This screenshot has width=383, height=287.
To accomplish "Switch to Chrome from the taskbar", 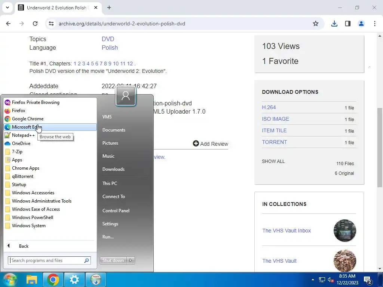I will coord(53,280).
